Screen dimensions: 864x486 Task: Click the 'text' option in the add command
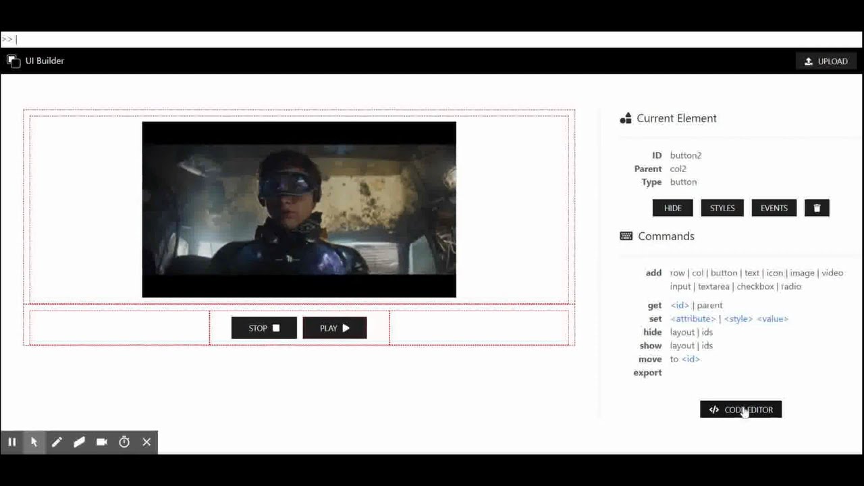tap(752, 273)
